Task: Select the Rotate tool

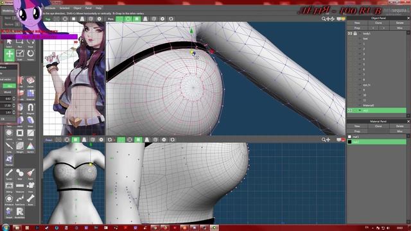Action: [30, 55]
